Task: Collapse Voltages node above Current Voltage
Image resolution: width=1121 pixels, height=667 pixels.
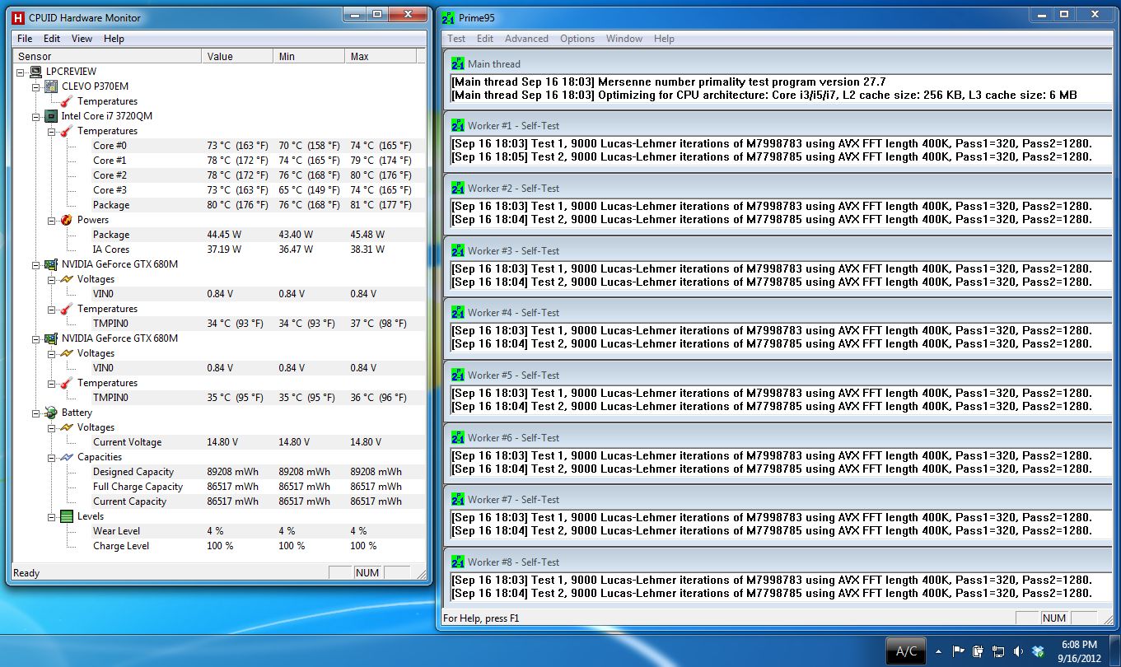Action: 52,427
